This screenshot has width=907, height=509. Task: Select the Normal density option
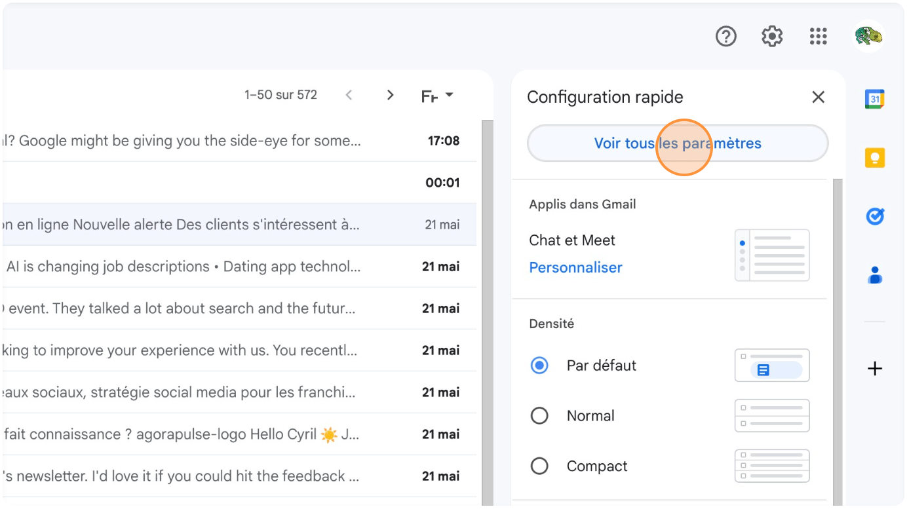pos(539,416)
